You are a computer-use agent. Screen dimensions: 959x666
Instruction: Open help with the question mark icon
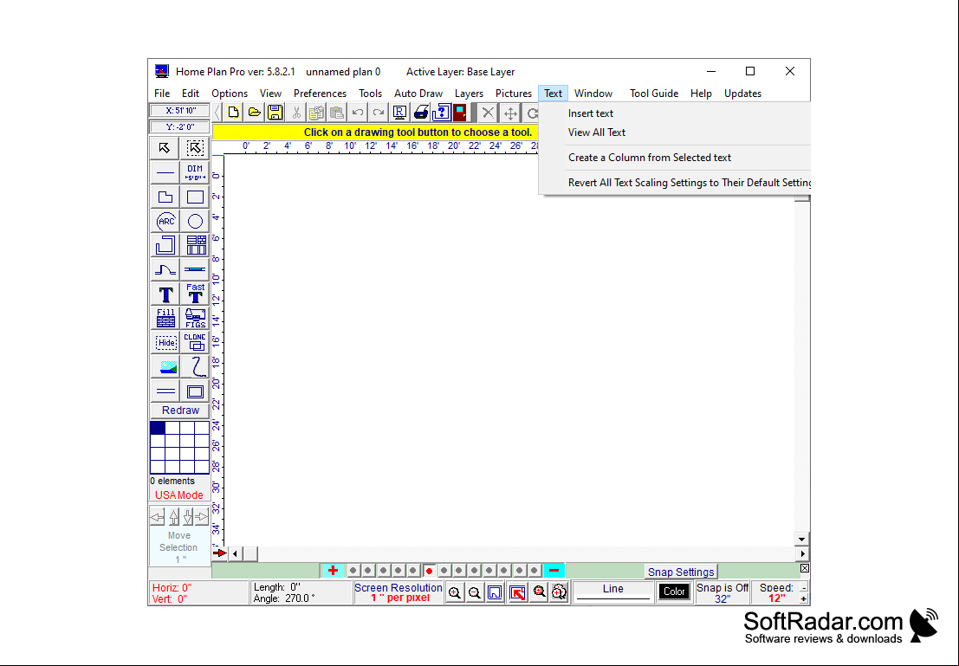pos(441,113)
